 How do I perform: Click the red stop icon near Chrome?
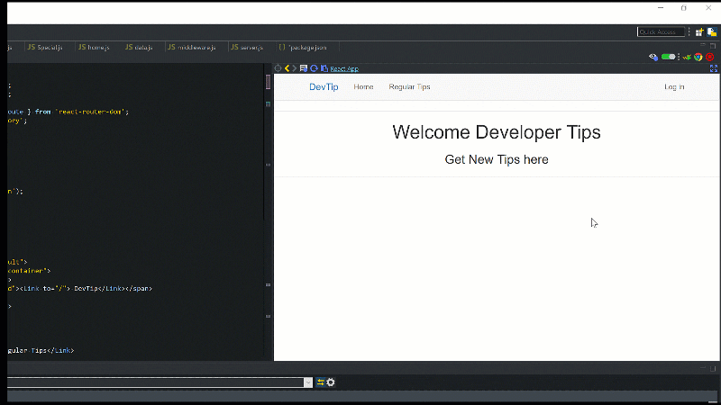709,57
